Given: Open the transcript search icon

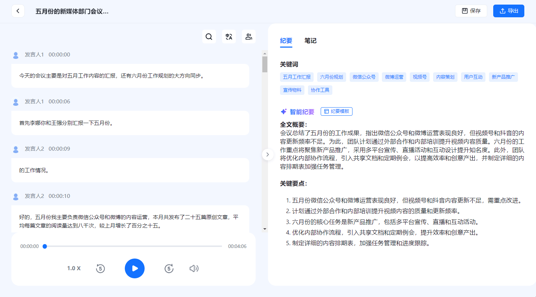Looking at the screenshot, I should click(209, 37).
